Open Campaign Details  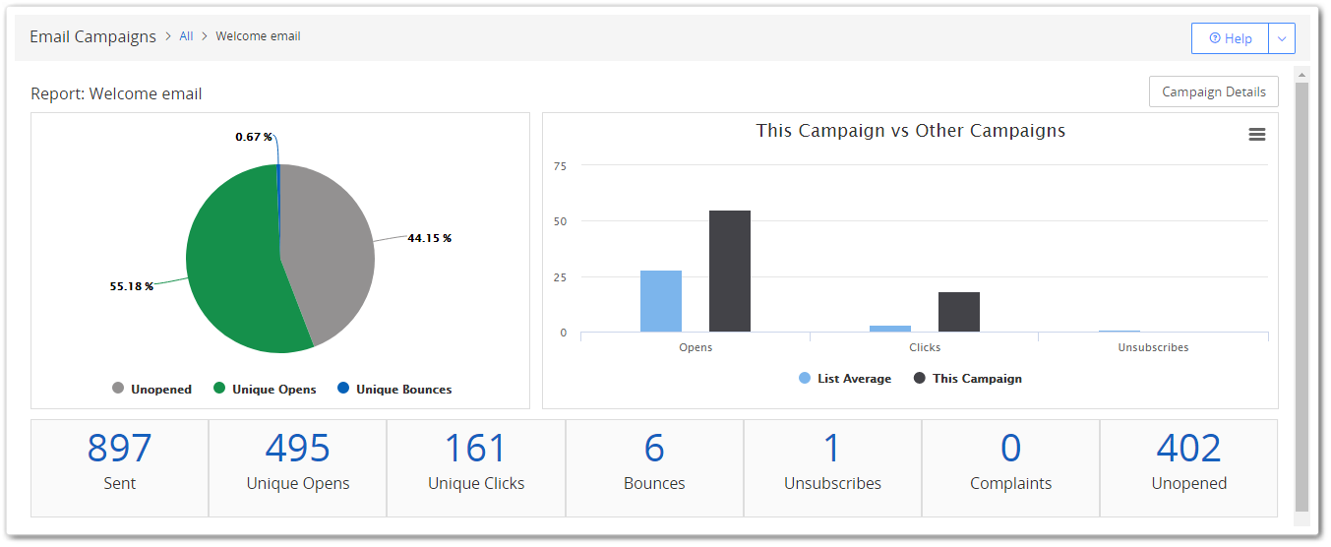pos(1213,91)
